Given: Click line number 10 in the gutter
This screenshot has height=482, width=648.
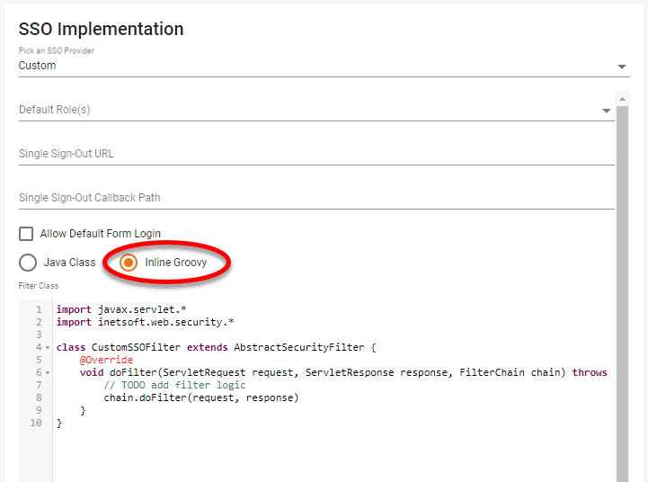Looking at the screenshot, I should pos(36,423).
